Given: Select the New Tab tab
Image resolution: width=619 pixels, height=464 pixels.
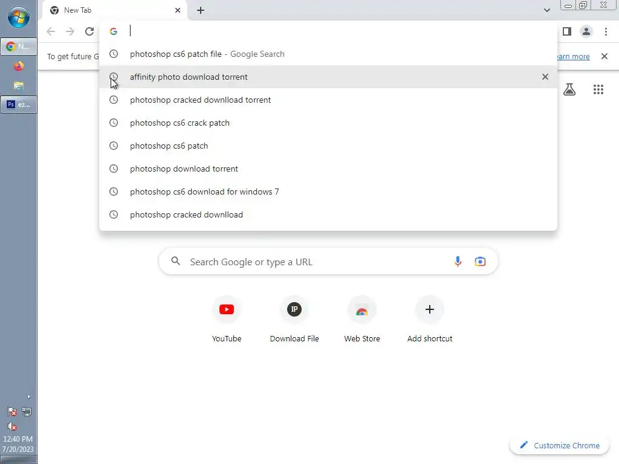Looking at the screenshot, I should click(114, 10).
